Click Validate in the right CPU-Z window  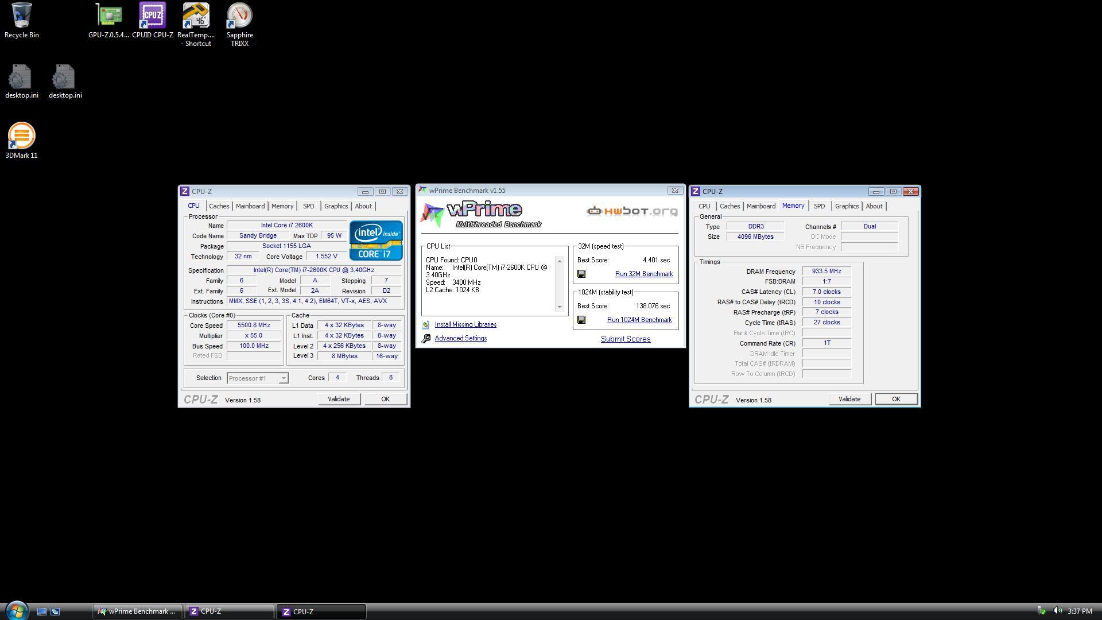pos(849,399)
